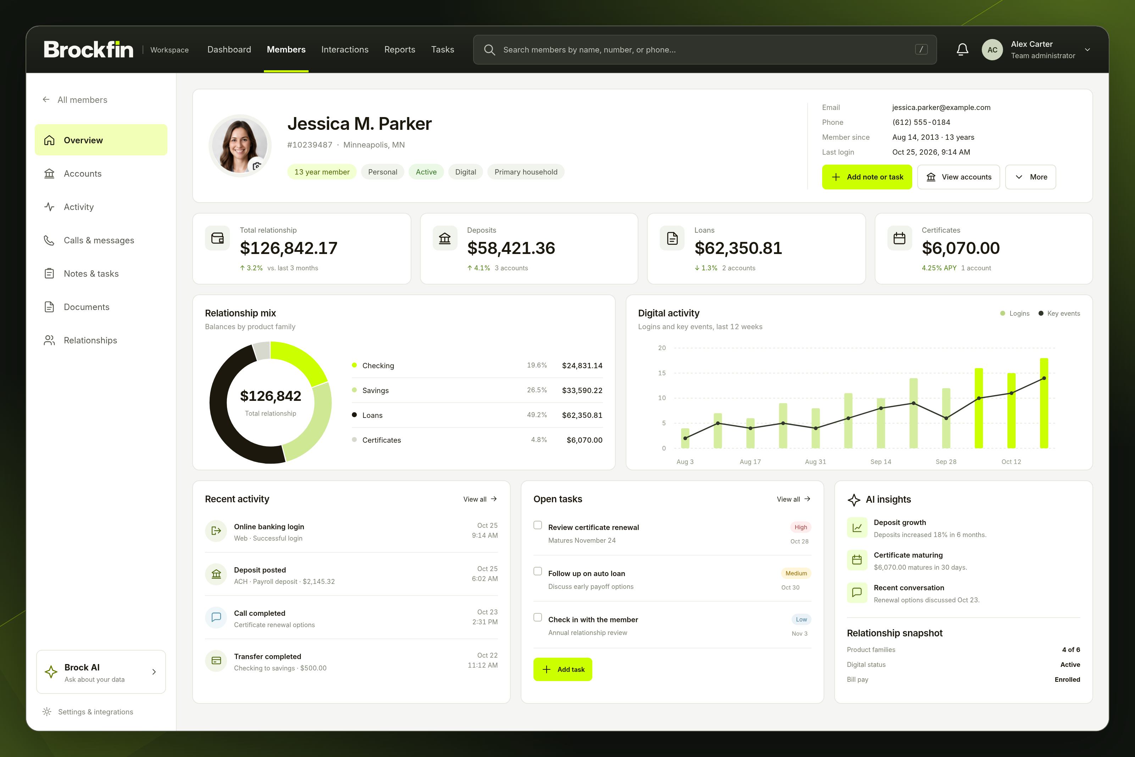
Task: Open the Interactions tab
Action: (345, 49)
